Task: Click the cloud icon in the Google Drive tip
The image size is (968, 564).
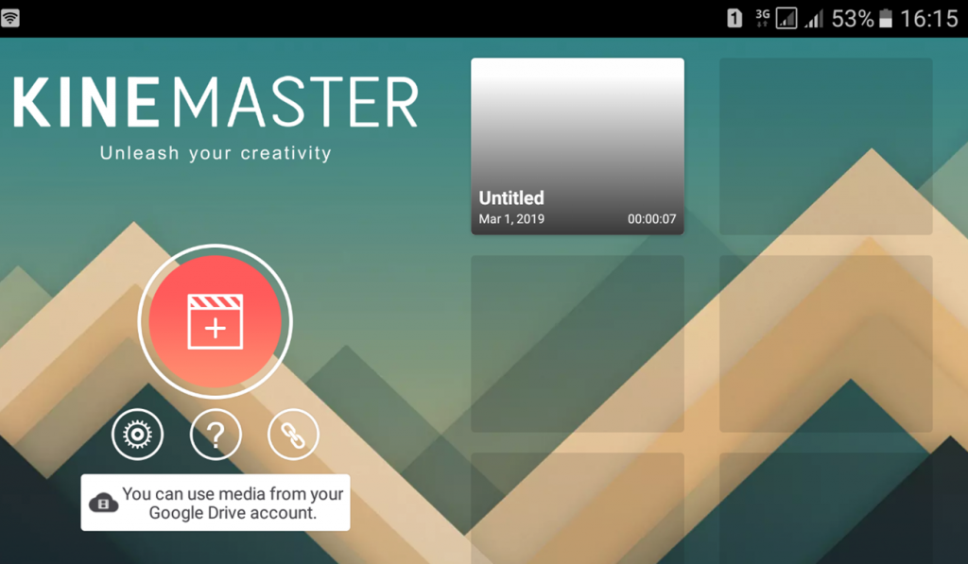Action: [104, 503]
